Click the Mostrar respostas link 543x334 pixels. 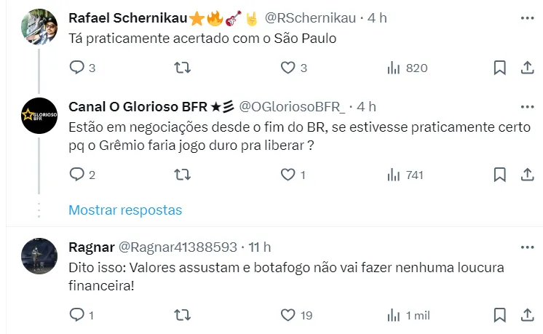click(x=125, y=210)
